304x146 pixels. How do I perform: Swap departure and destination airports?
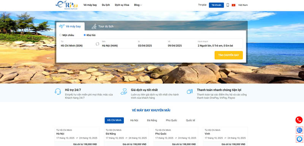click(97, 44)
